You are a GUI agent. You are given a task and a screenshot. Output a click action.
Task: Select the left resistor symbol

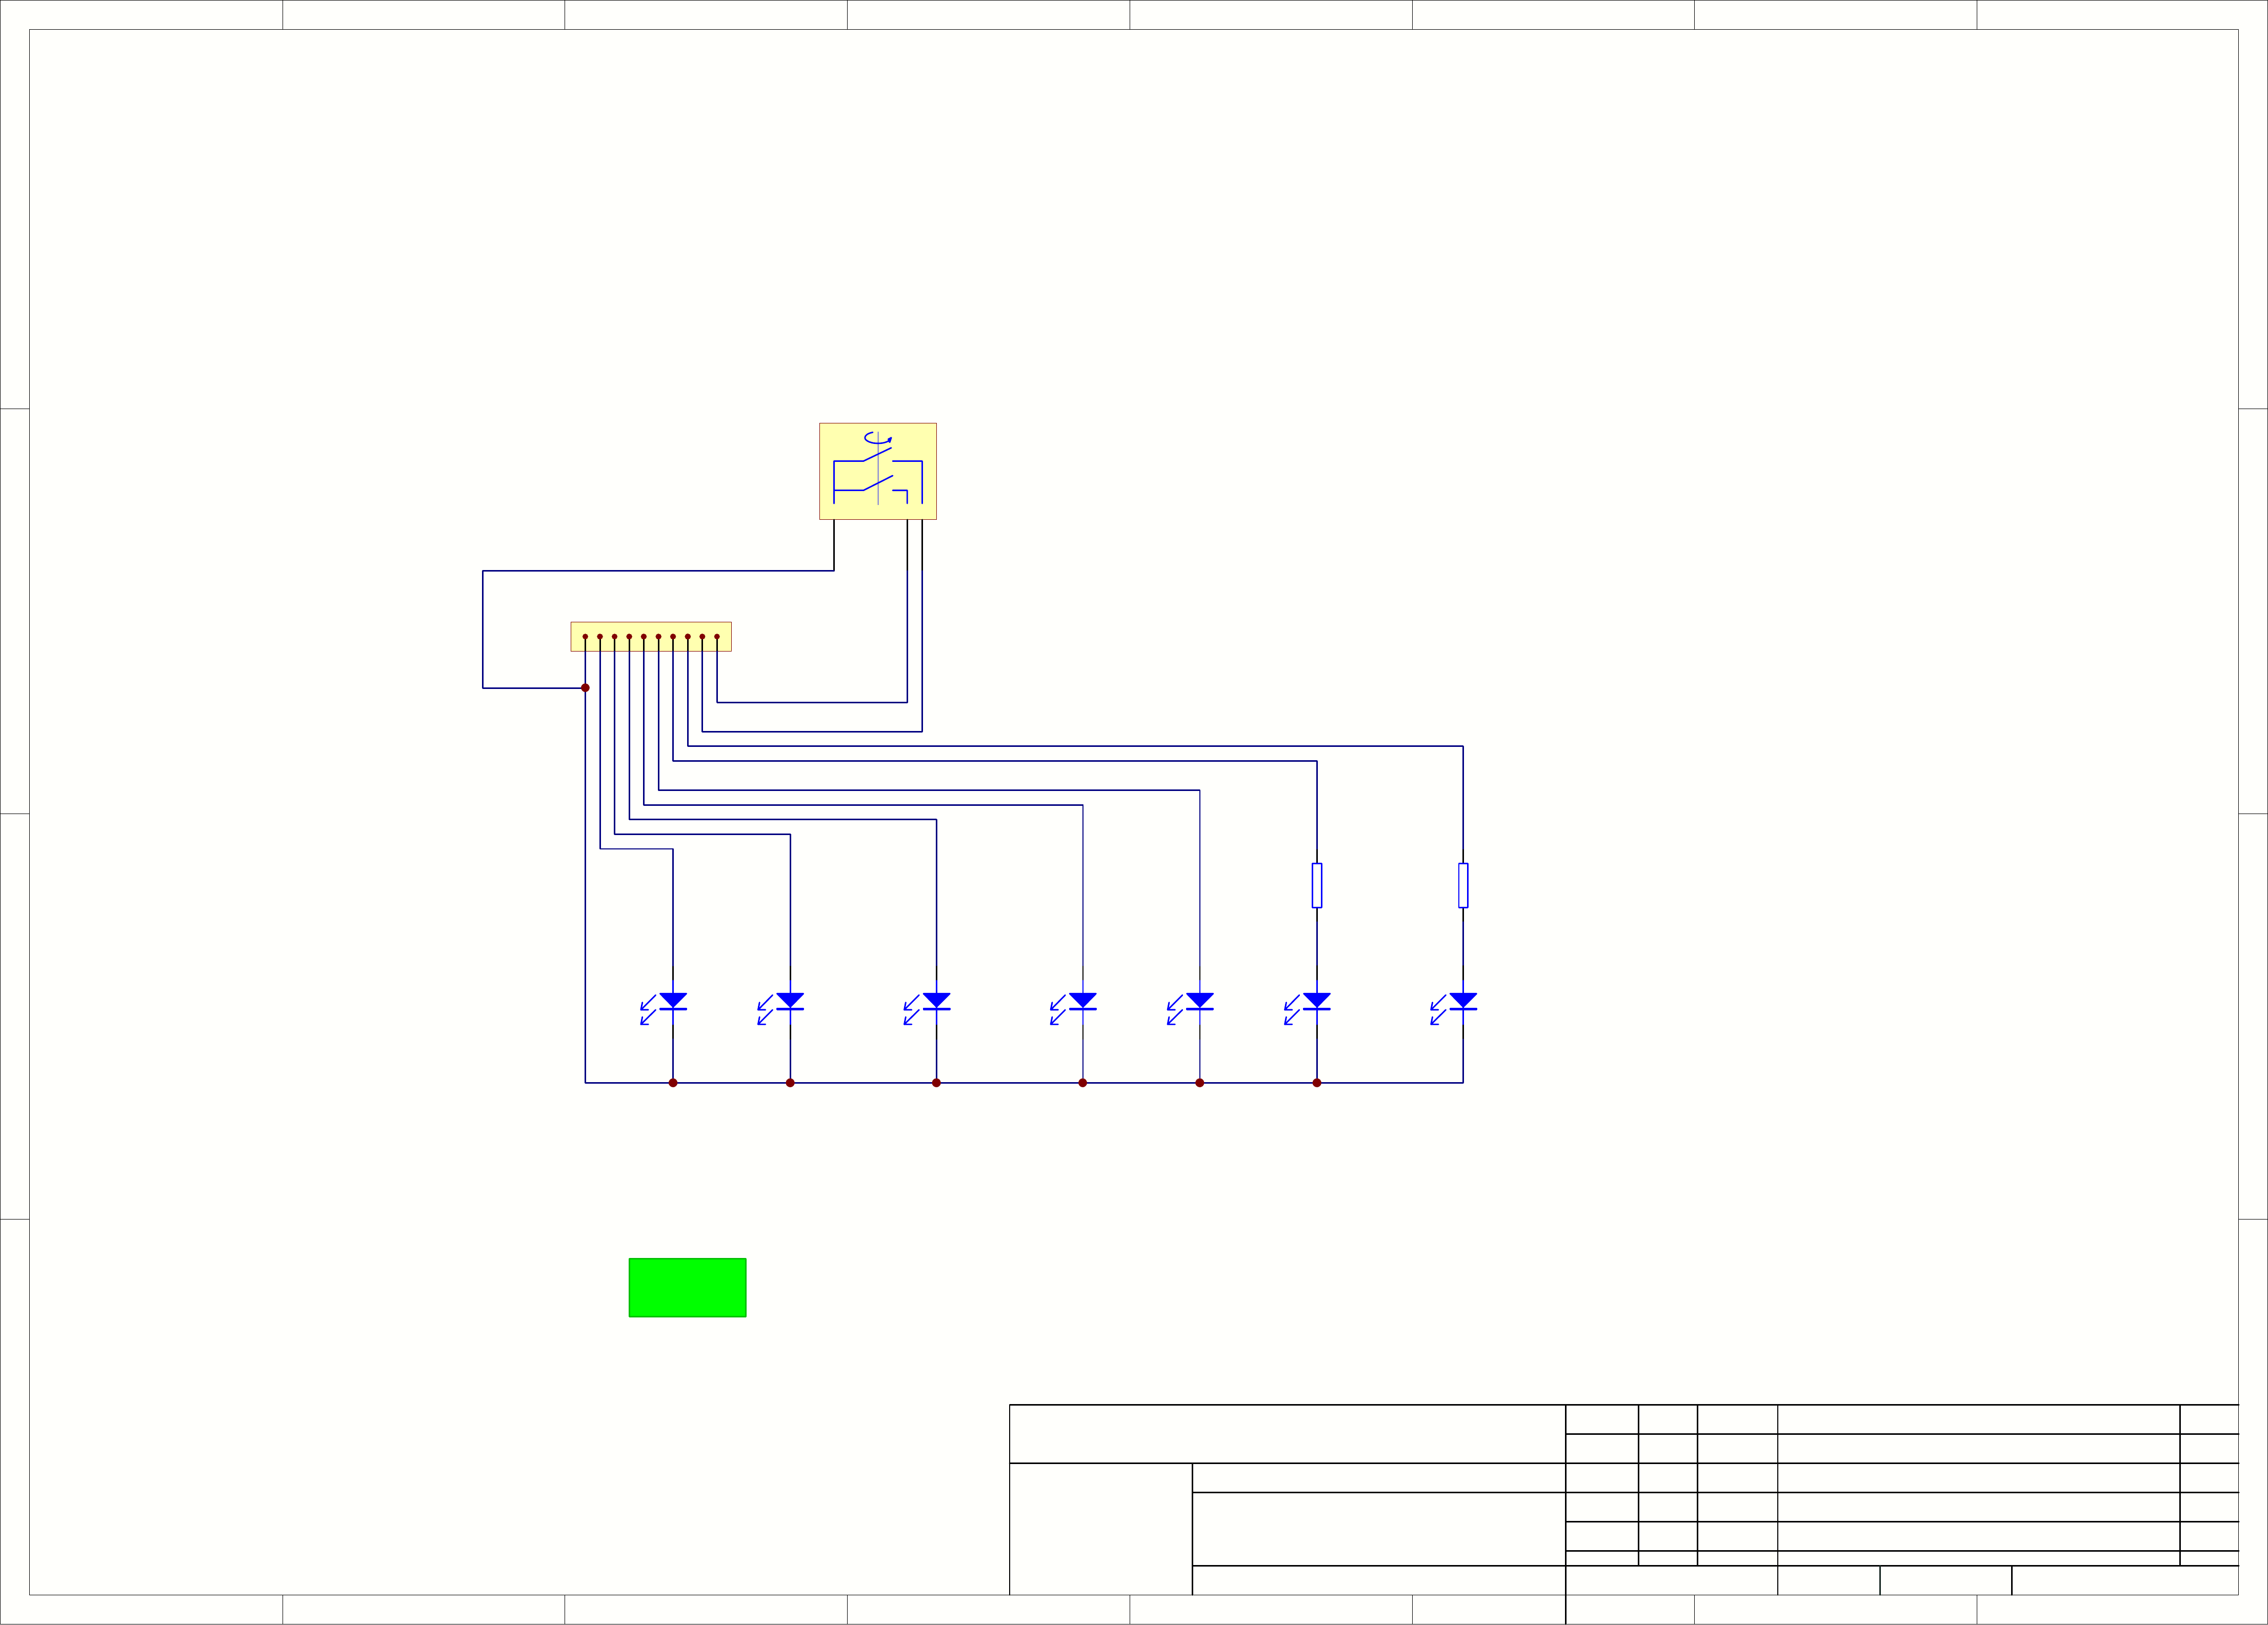pos(1316,885)
